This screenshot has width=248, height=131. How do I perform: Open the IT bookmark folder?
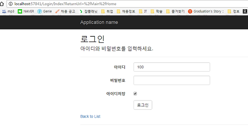pos(143,11)
